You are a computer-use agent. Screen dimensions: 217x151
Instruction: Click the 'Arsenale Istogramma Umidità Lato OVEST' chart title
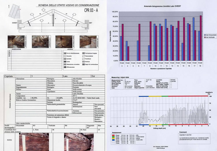[x=162, y=6]
